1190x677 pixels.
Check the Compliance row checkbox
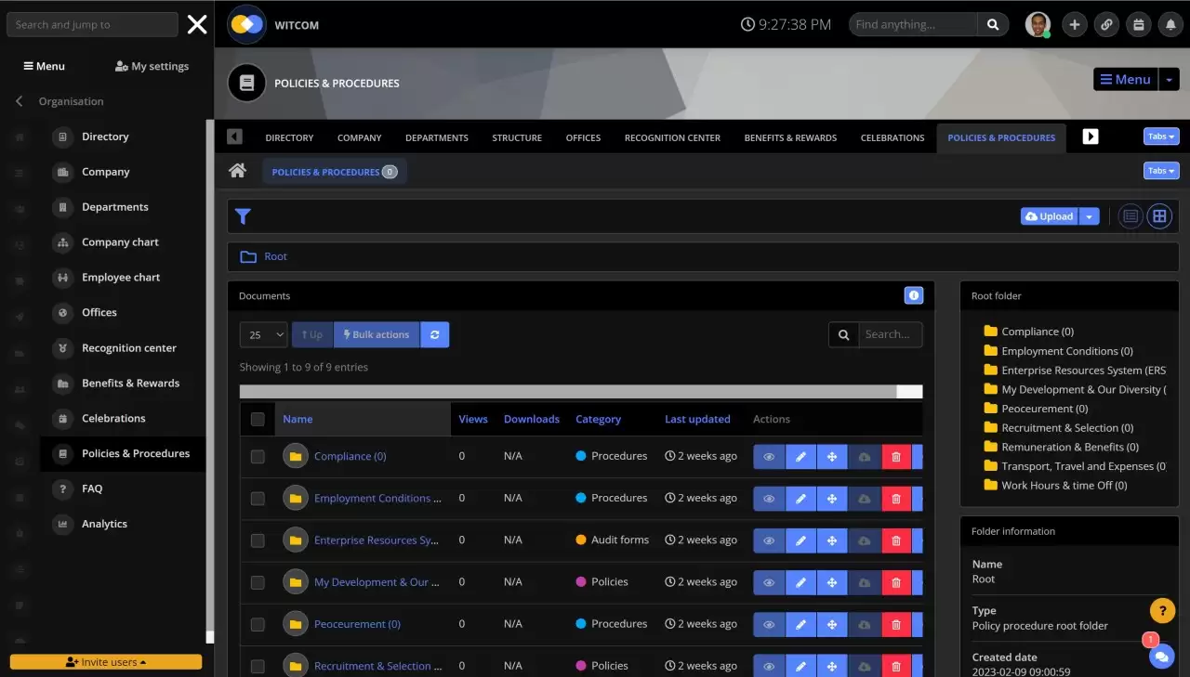[258, 457]
